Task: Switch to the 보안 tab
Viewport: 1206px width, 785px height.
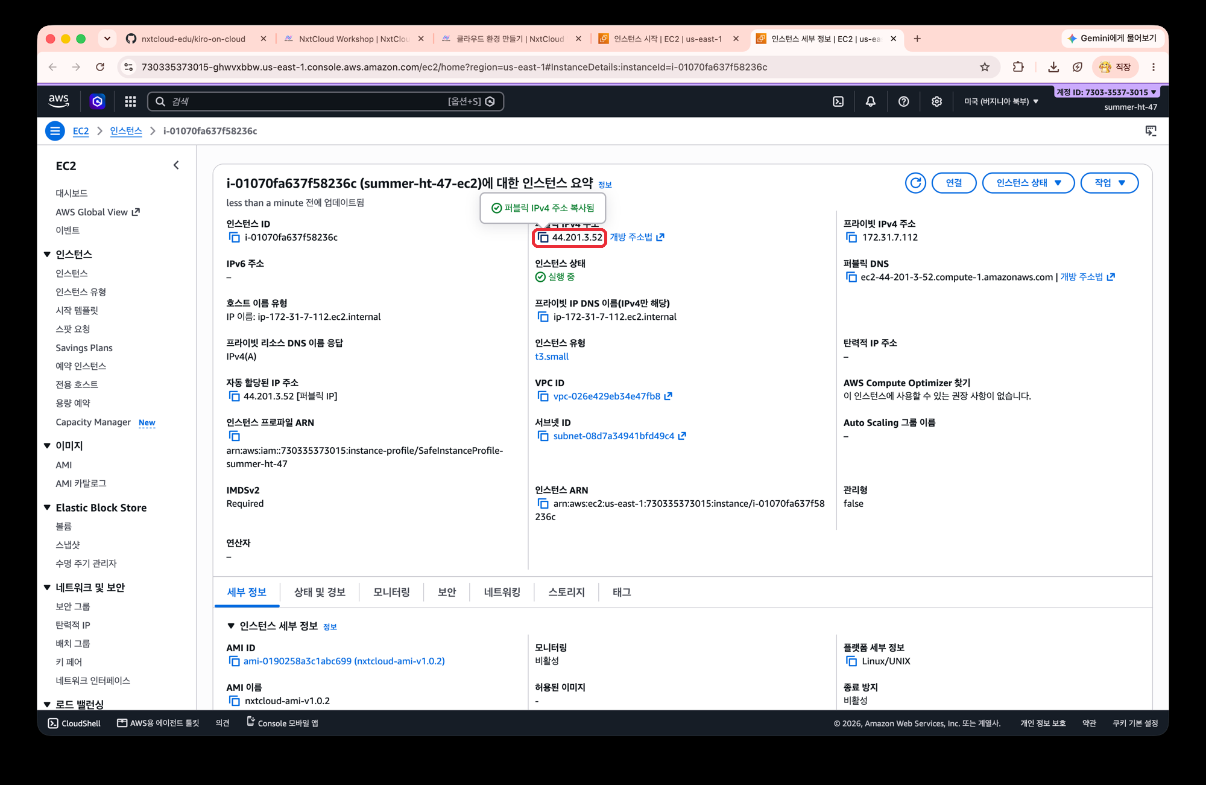Action: (447, 593)
